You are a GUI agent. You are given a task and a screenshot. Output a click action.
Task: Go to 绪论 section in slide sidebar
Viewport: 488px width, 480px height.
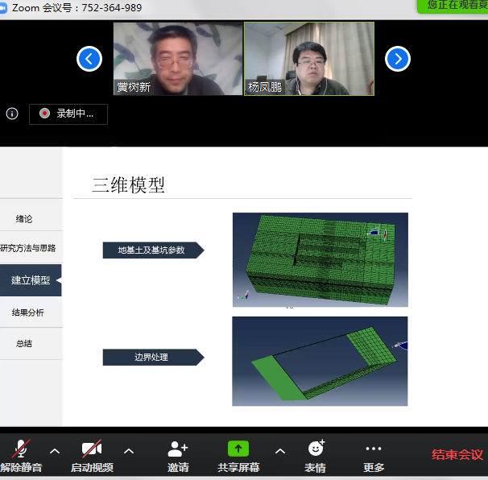click(x=25, y=219)
